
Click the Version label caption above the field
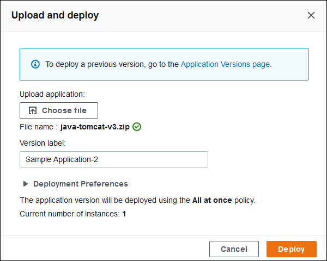pos(43,143)
